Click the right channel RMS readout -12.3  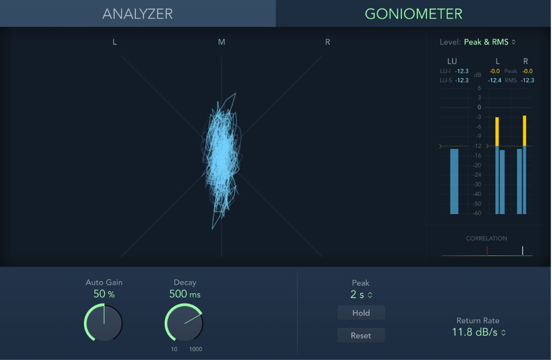(527, 80)
